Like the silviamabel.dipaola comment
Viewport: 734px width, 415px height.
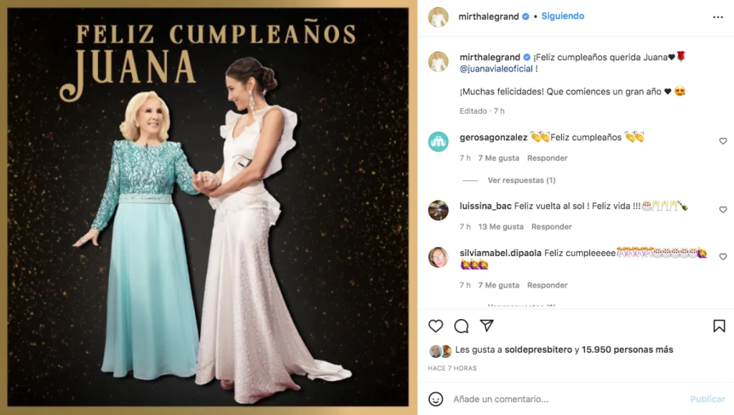click(x=723, y=257)
